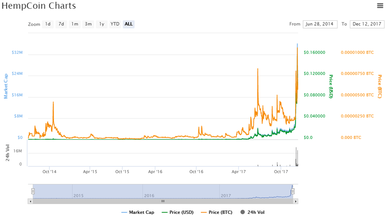386x216 pixels.
Task: Click the navigator scrollbar thumb grip
Action: pos(163,201)
